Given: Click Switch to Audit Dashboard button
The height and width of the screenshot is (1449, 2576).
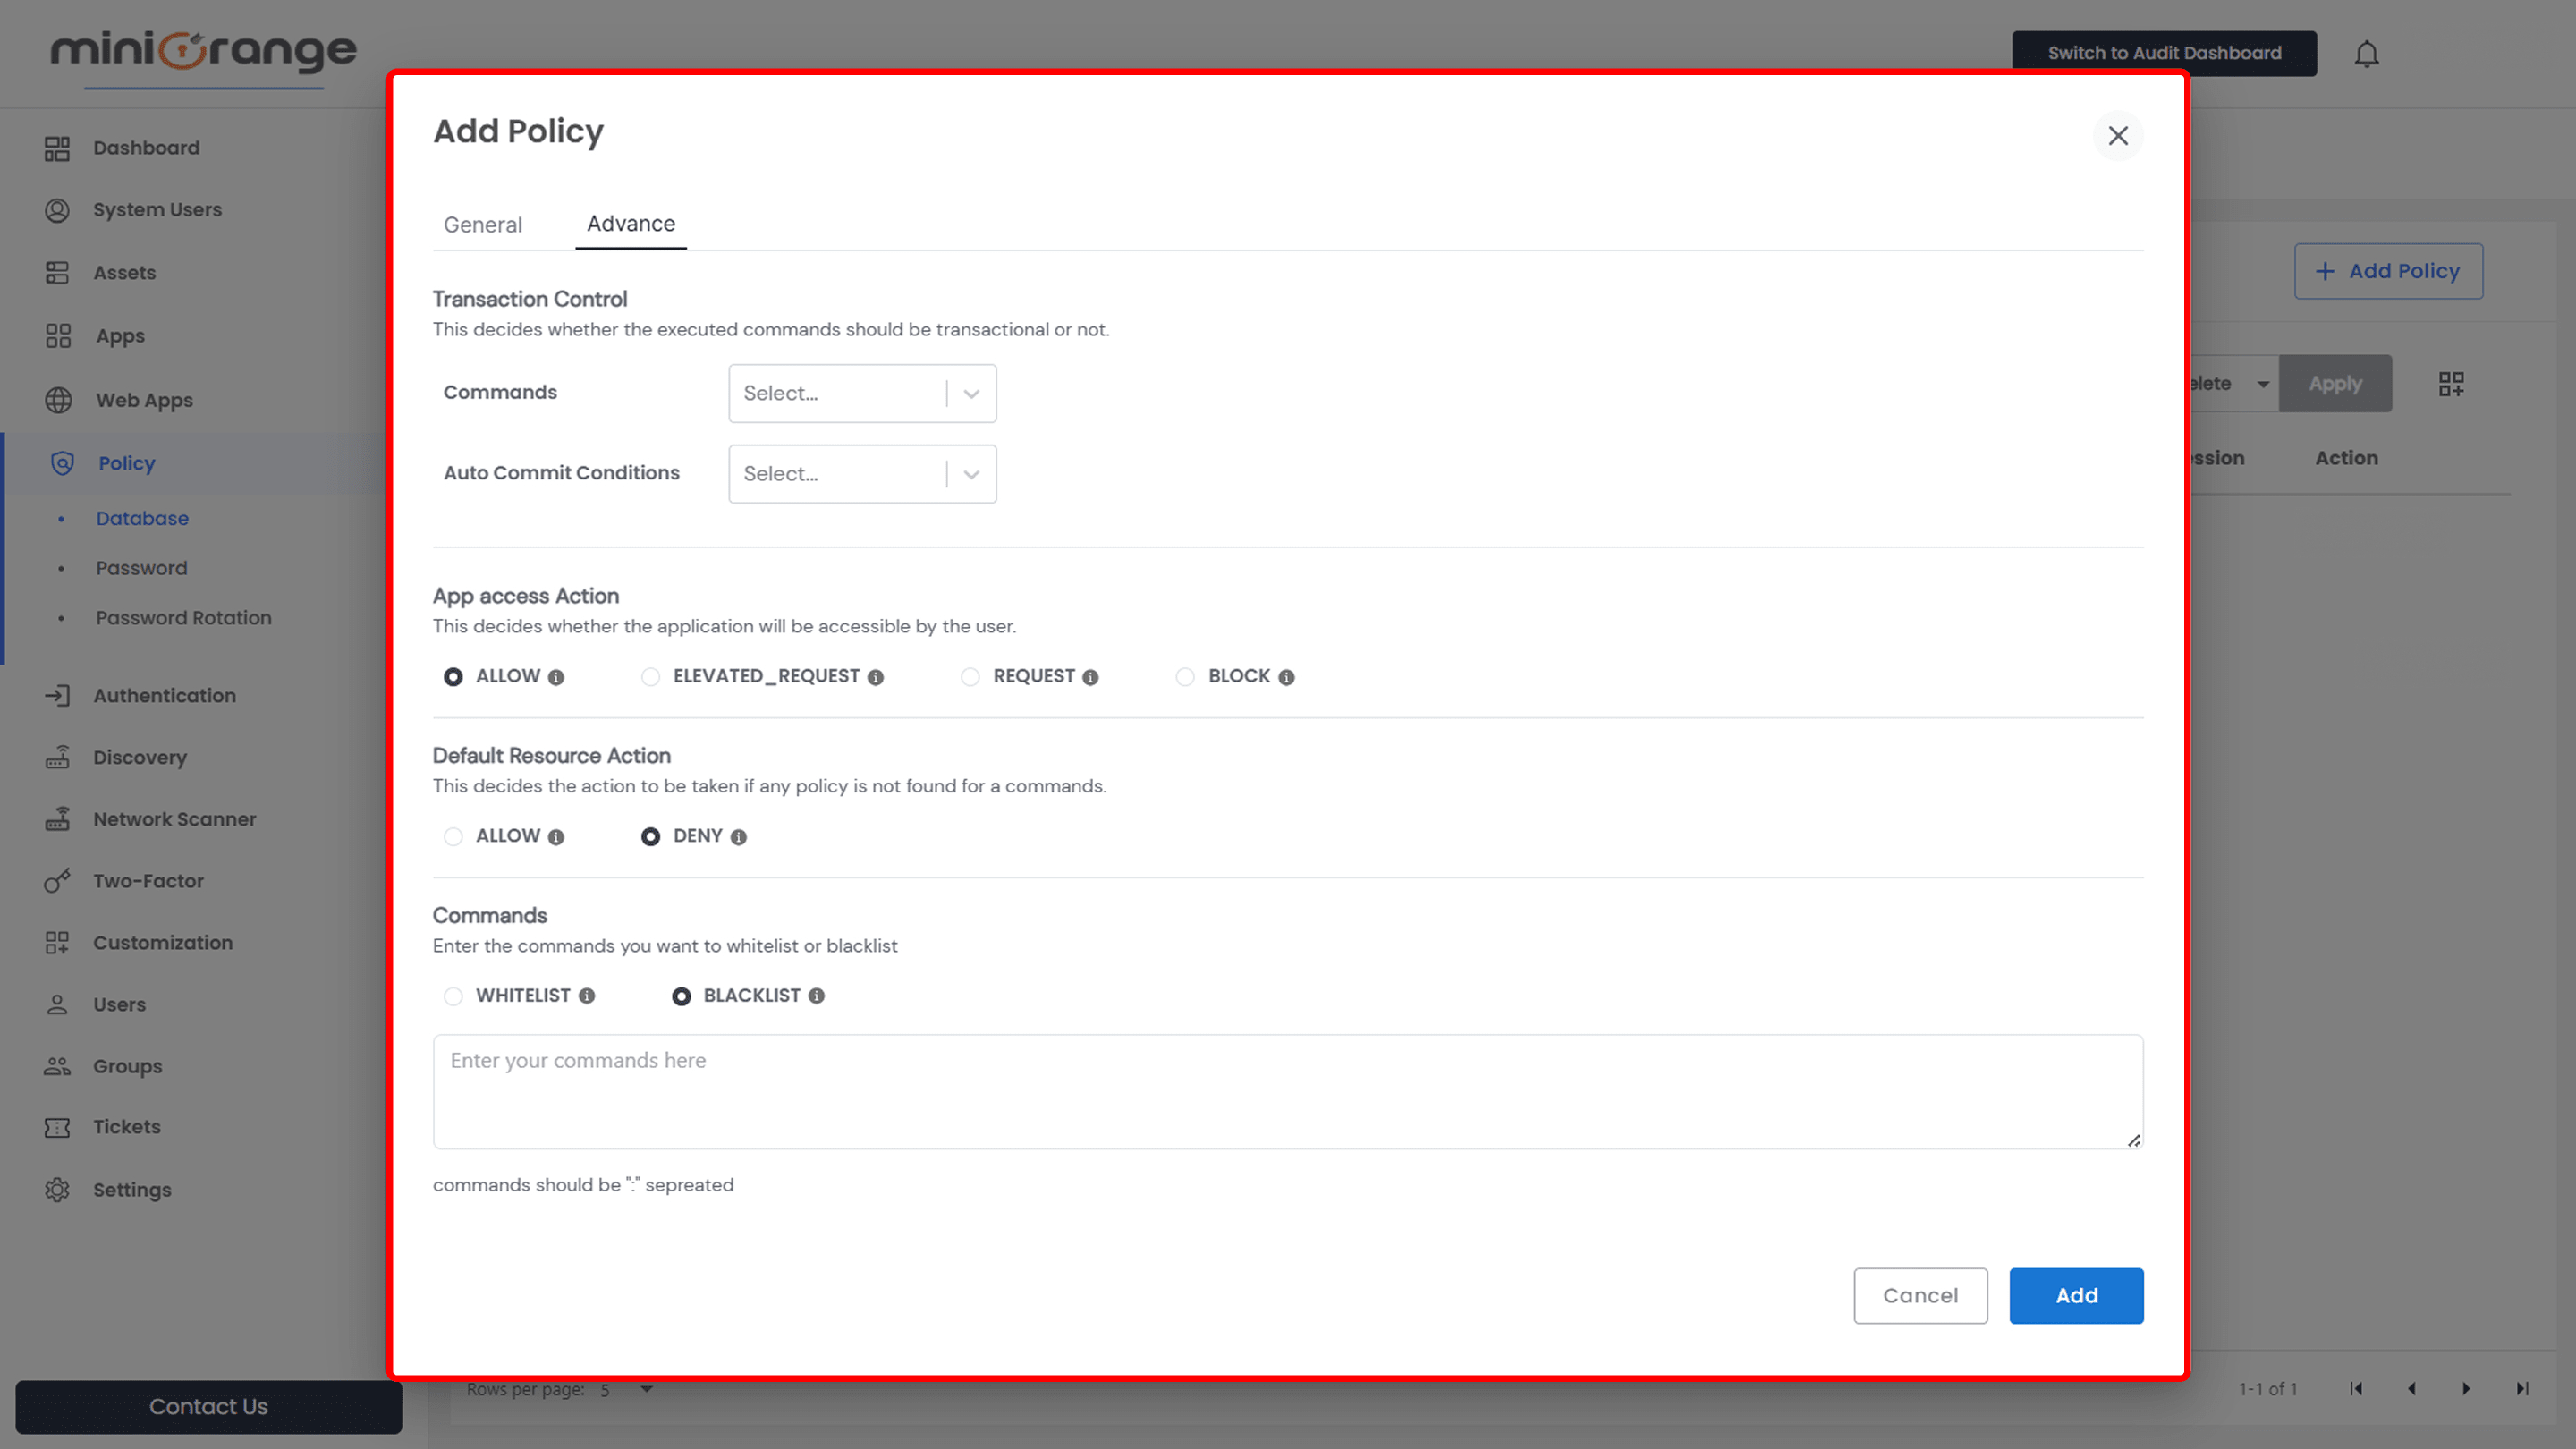Looking at the screenshot, I should pyautogui.click(x=2164, y=53).
